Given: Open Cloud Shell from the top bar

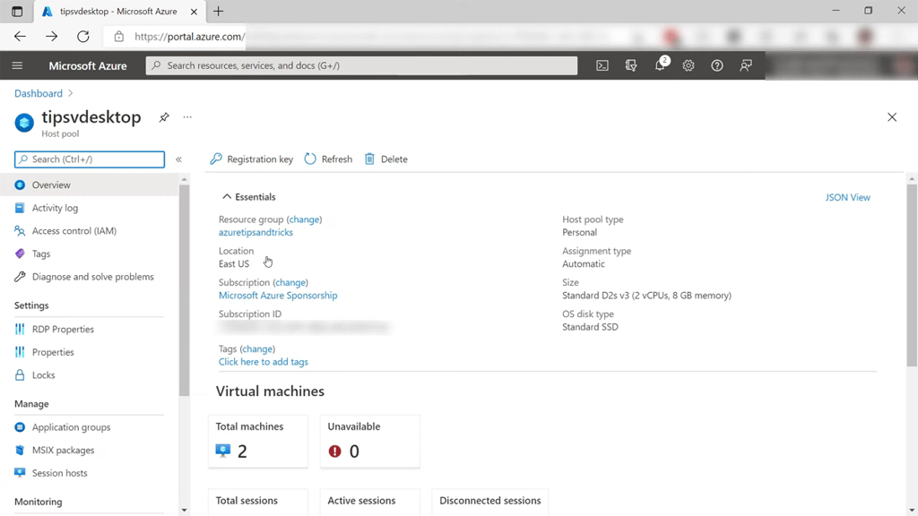Looking at the screenshot, I should [x=602, y=64].
